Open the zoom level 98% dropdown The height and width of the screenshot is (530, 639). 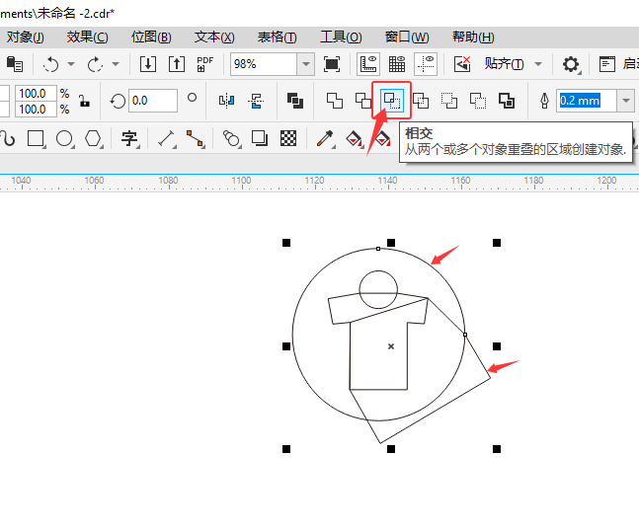306,64
